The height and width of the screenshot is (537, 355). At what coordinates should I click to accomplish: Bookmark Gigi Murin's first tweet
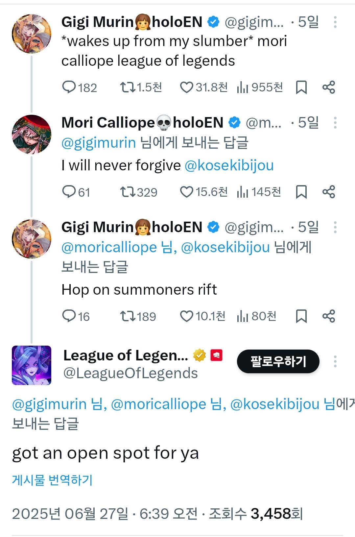coord(301,87)
